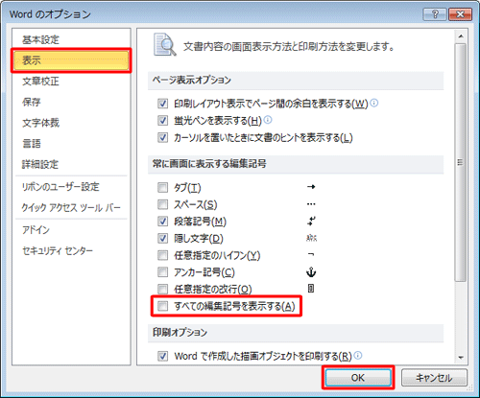Click the 文書内容の画面表示方法 description text
The image size is (480, 398).
(x=289, y=47)
